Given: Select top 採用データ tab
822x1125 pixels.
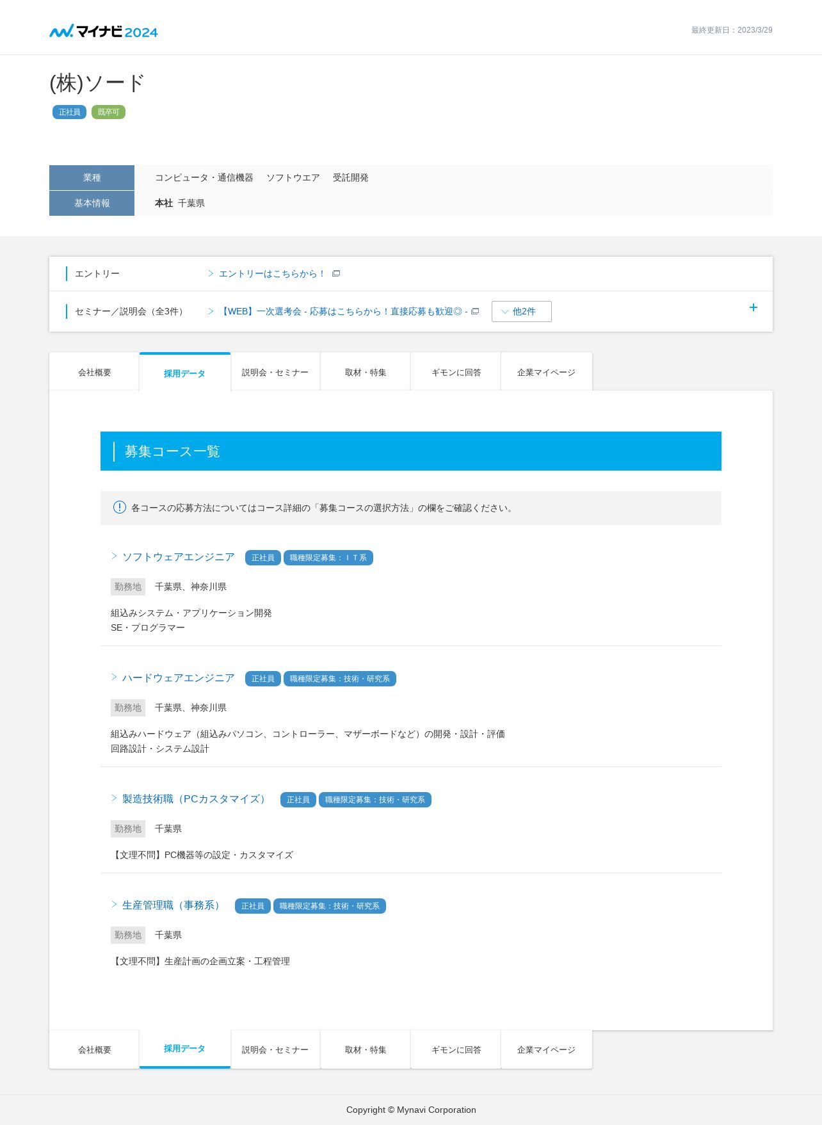Looking at the screenshot, I should (184, 373).
